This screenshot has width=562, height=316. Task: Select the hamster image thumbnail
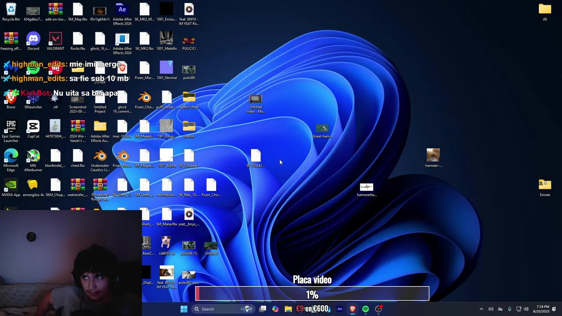(x=433, y=158)
